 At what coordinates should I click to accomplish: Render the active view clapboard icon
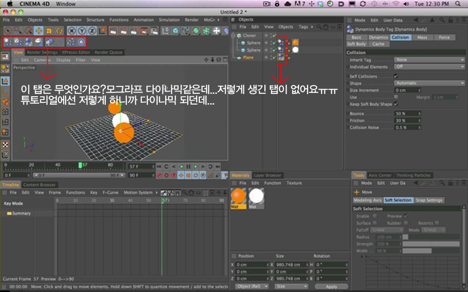pyautogui.click(x=113, y=31)
